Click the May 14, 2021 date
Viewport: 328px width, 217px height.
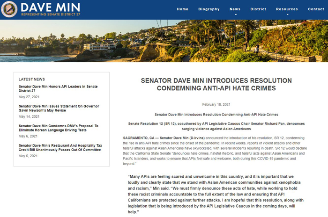[29, 116]
